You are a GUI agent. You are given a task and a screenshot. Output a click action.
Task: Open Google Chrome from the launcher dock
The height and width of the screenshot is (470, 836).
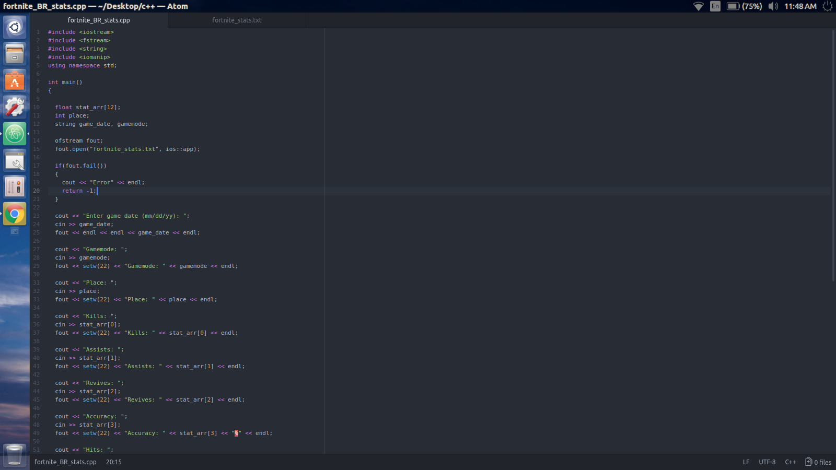coord(15,214)
